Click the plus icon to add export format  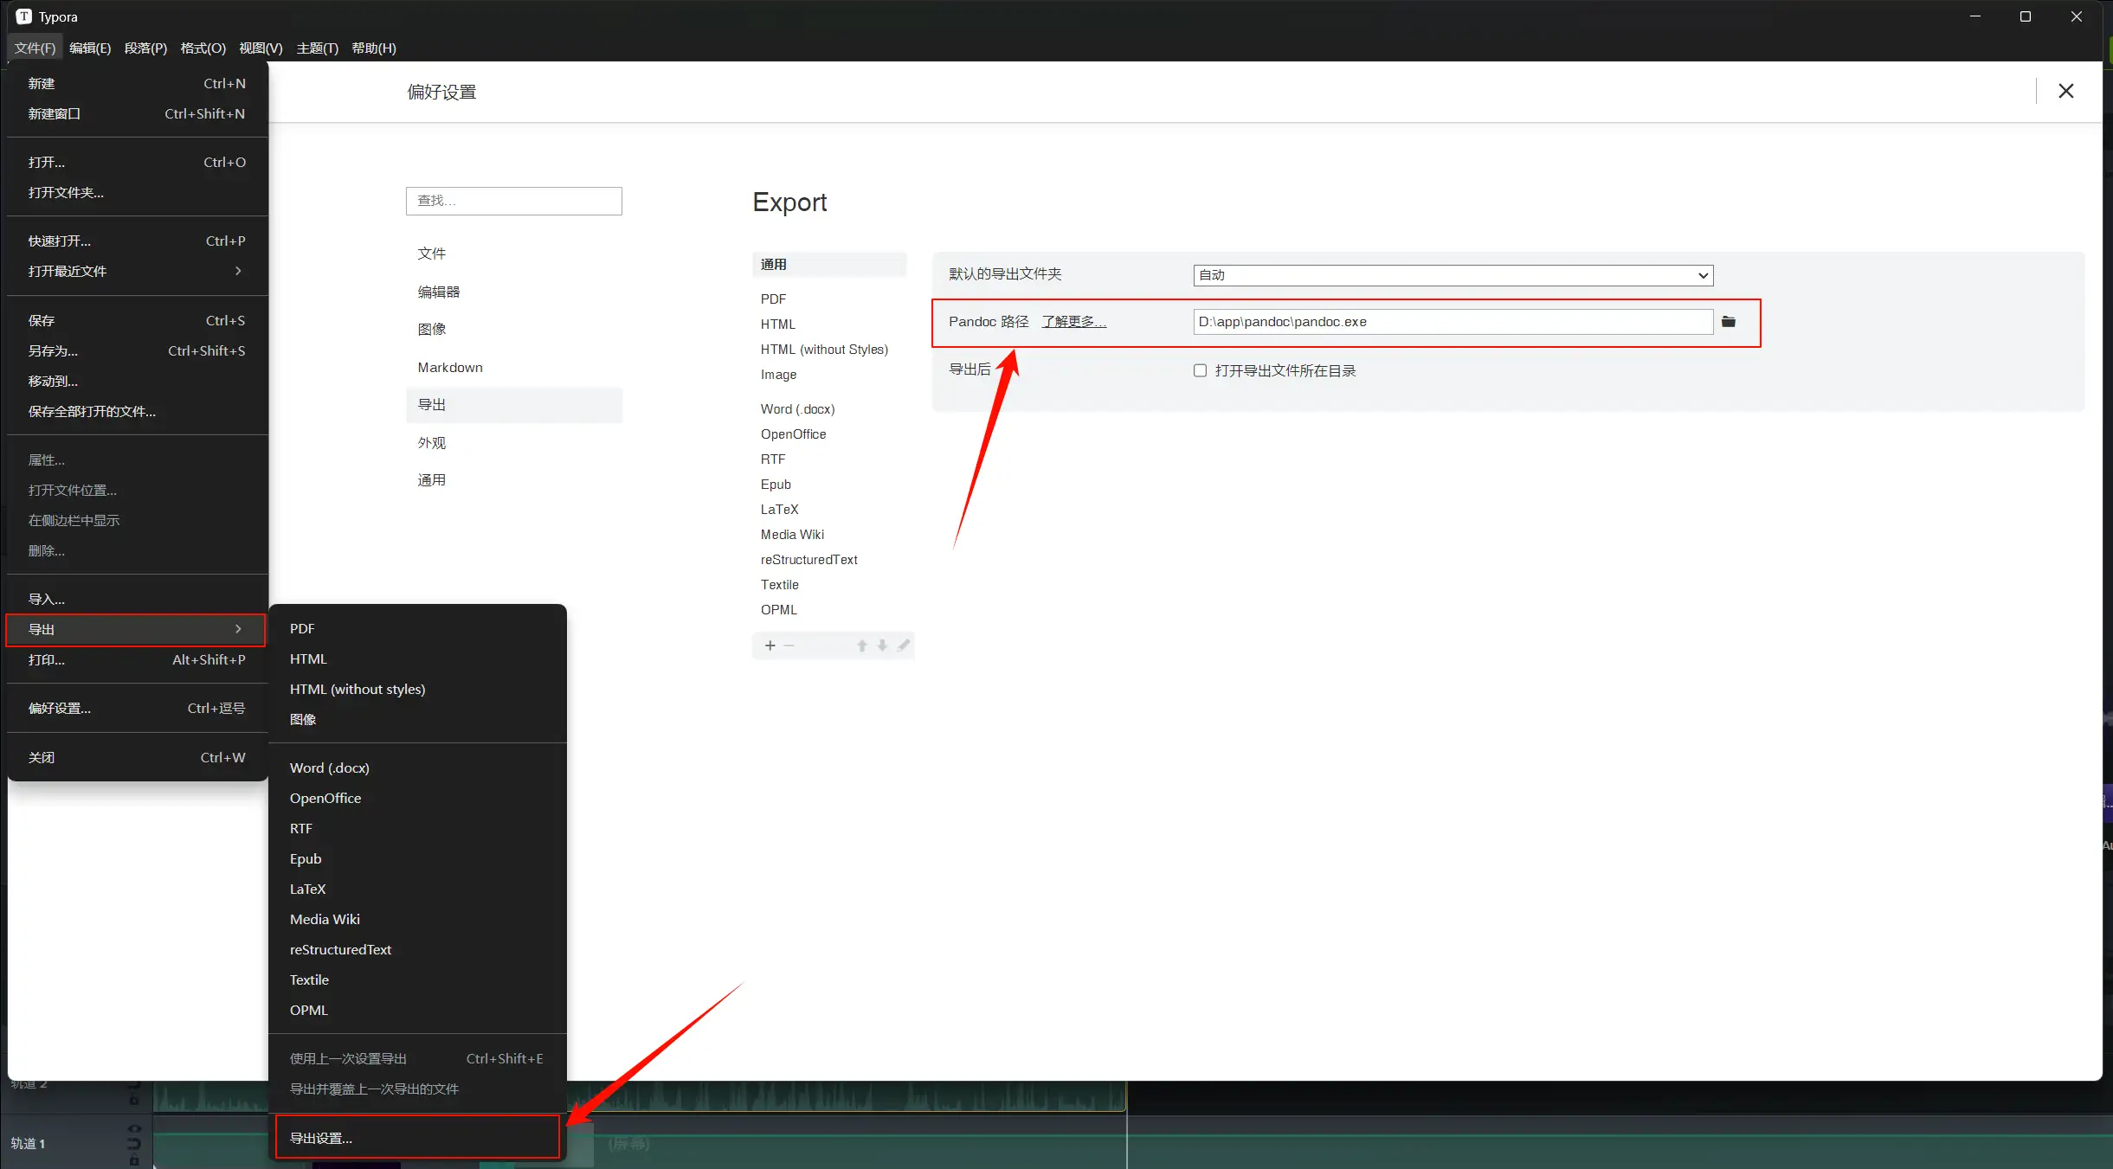pyautogui.click(x=770, y=646)
